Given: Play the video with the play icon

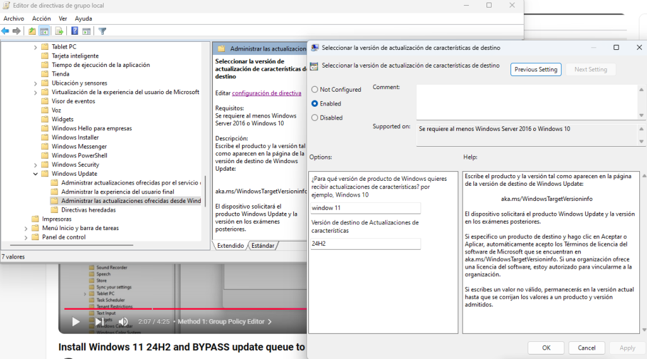Looking at the screenshot, I should click(x=76, y=322).
